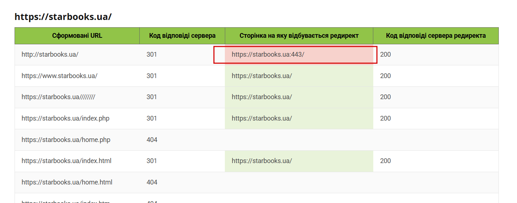Screen dimensions: 517x203
Task: Click 301 code in index.php row
Action: (152, 118)
